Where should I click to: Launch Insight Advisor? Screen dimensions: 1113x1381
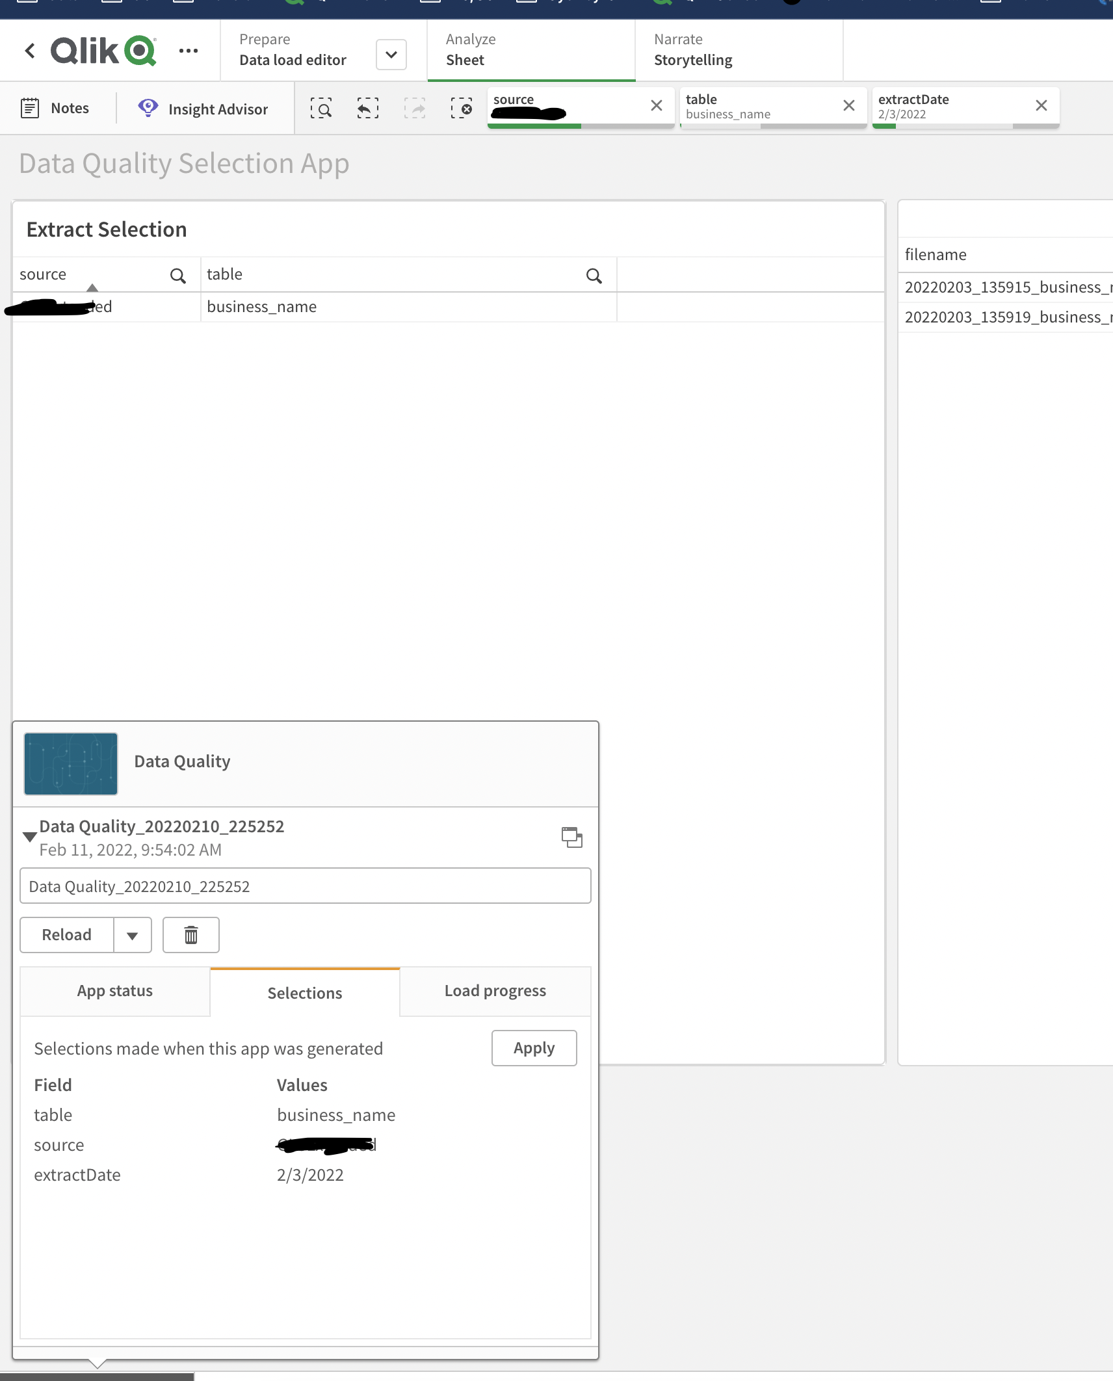[203, 109]
